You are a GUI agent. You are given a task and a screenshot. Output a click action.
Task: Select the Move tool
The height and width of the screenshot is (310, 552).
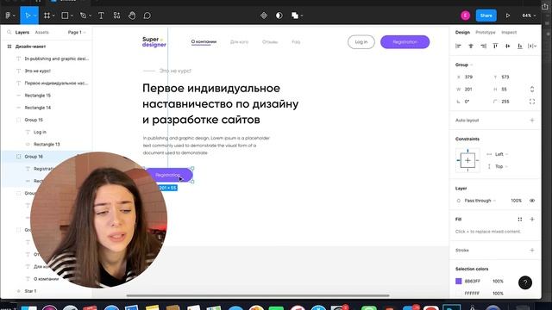(28, 15)
